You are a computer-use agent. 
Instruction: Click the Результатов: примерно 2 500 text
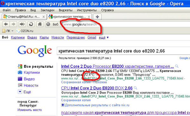tap(85, 58)
